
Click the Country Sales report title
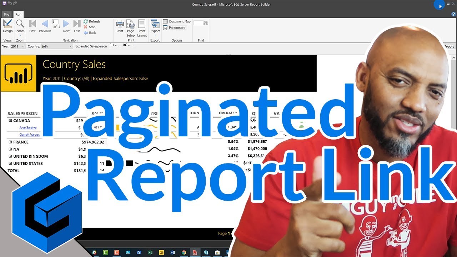click(74, 65)
